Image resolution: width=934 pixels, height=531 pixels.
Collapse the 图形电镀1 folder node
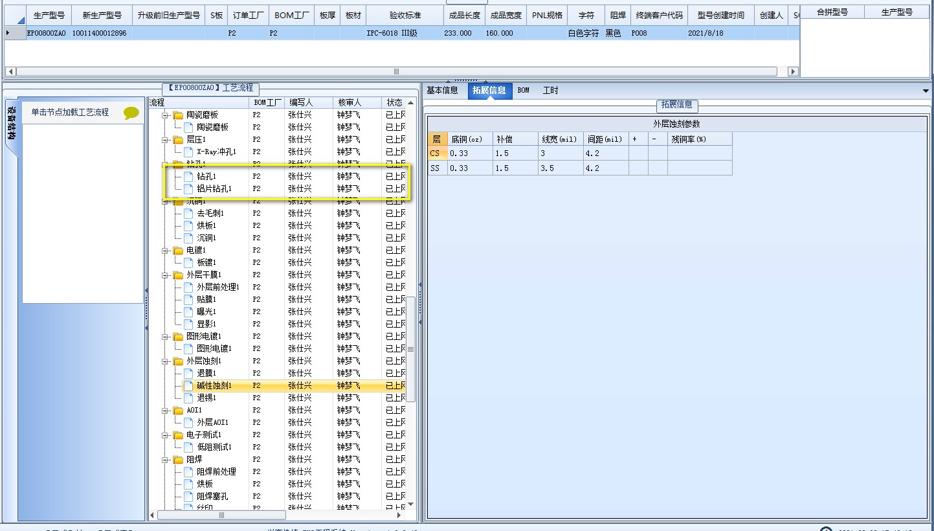tap(166, 336)
